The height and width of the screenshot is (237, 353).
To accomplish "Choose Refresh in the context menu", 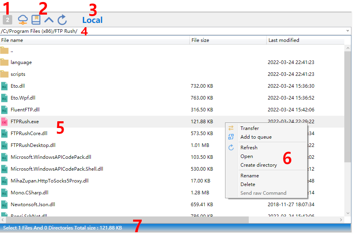I will pyautogui.click(x=266, y=148).
